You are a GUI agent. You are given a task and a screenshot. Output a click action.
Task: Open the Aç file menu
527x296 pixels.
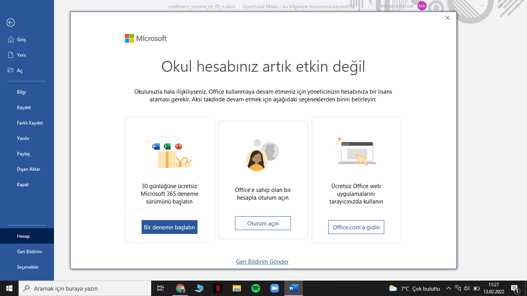pyautogui.click(x=27, y=71)
